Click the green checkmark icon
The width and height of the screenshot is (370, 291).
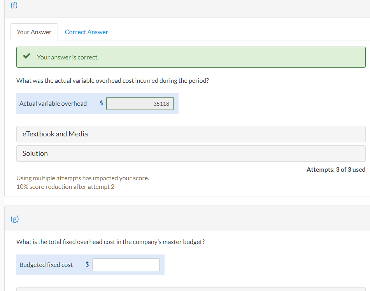pyautogui.click(x=27, y=56)
